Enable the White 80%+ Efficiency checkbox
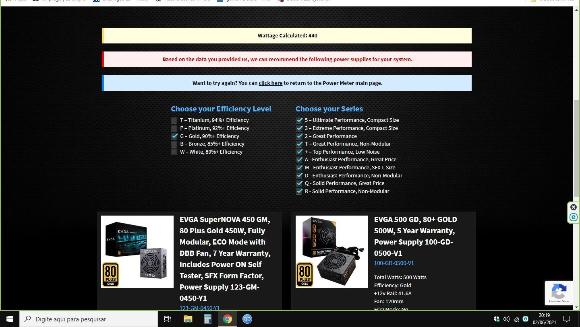This screenshot has height=327, width=580. pyautogui.click(x=174, y=152)
